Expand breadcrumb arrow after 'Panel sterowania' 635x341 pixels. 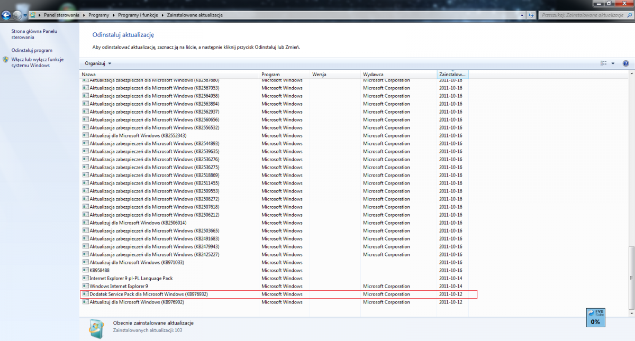[x=84, y=15]
